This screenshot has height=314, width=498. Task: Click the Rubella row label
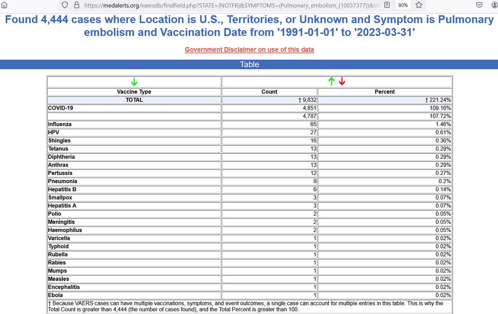[58, 255]
